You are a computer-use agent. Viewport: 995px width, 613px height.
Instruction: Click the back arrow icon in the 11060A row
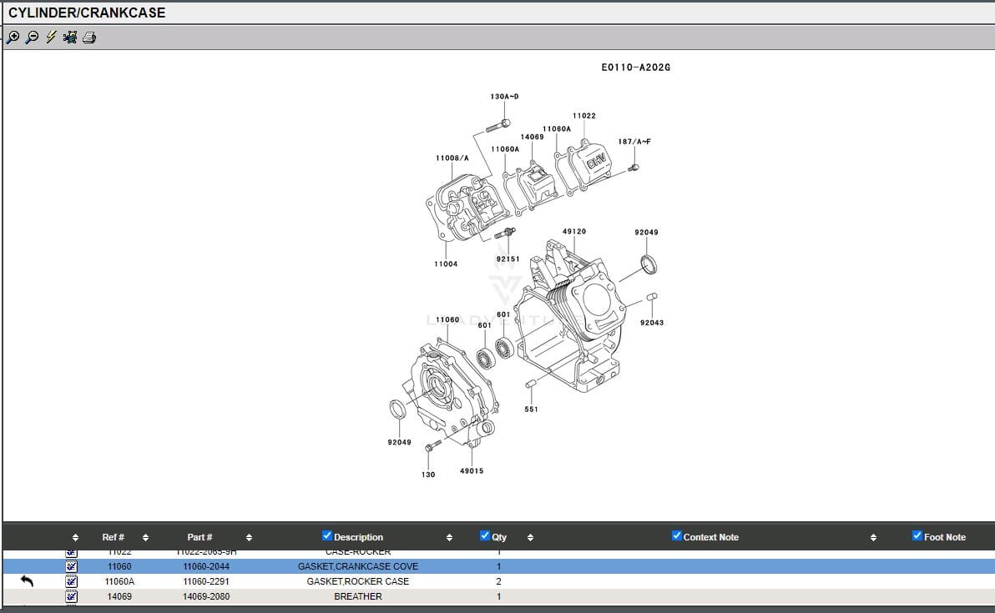27,581
